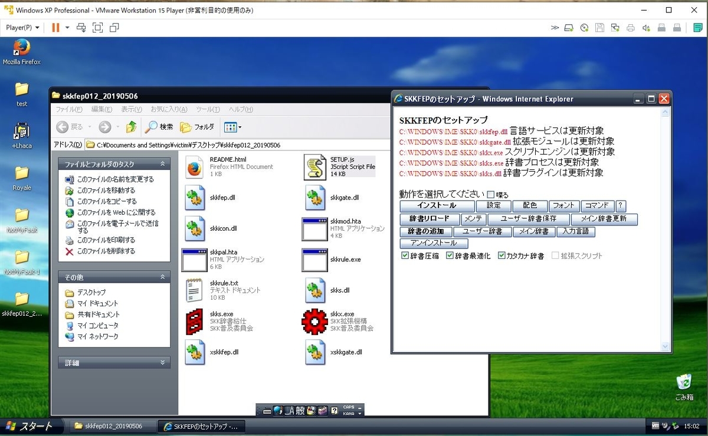Select README.html file icon
This screenshot has height=436, width=708.
[194, 167]
